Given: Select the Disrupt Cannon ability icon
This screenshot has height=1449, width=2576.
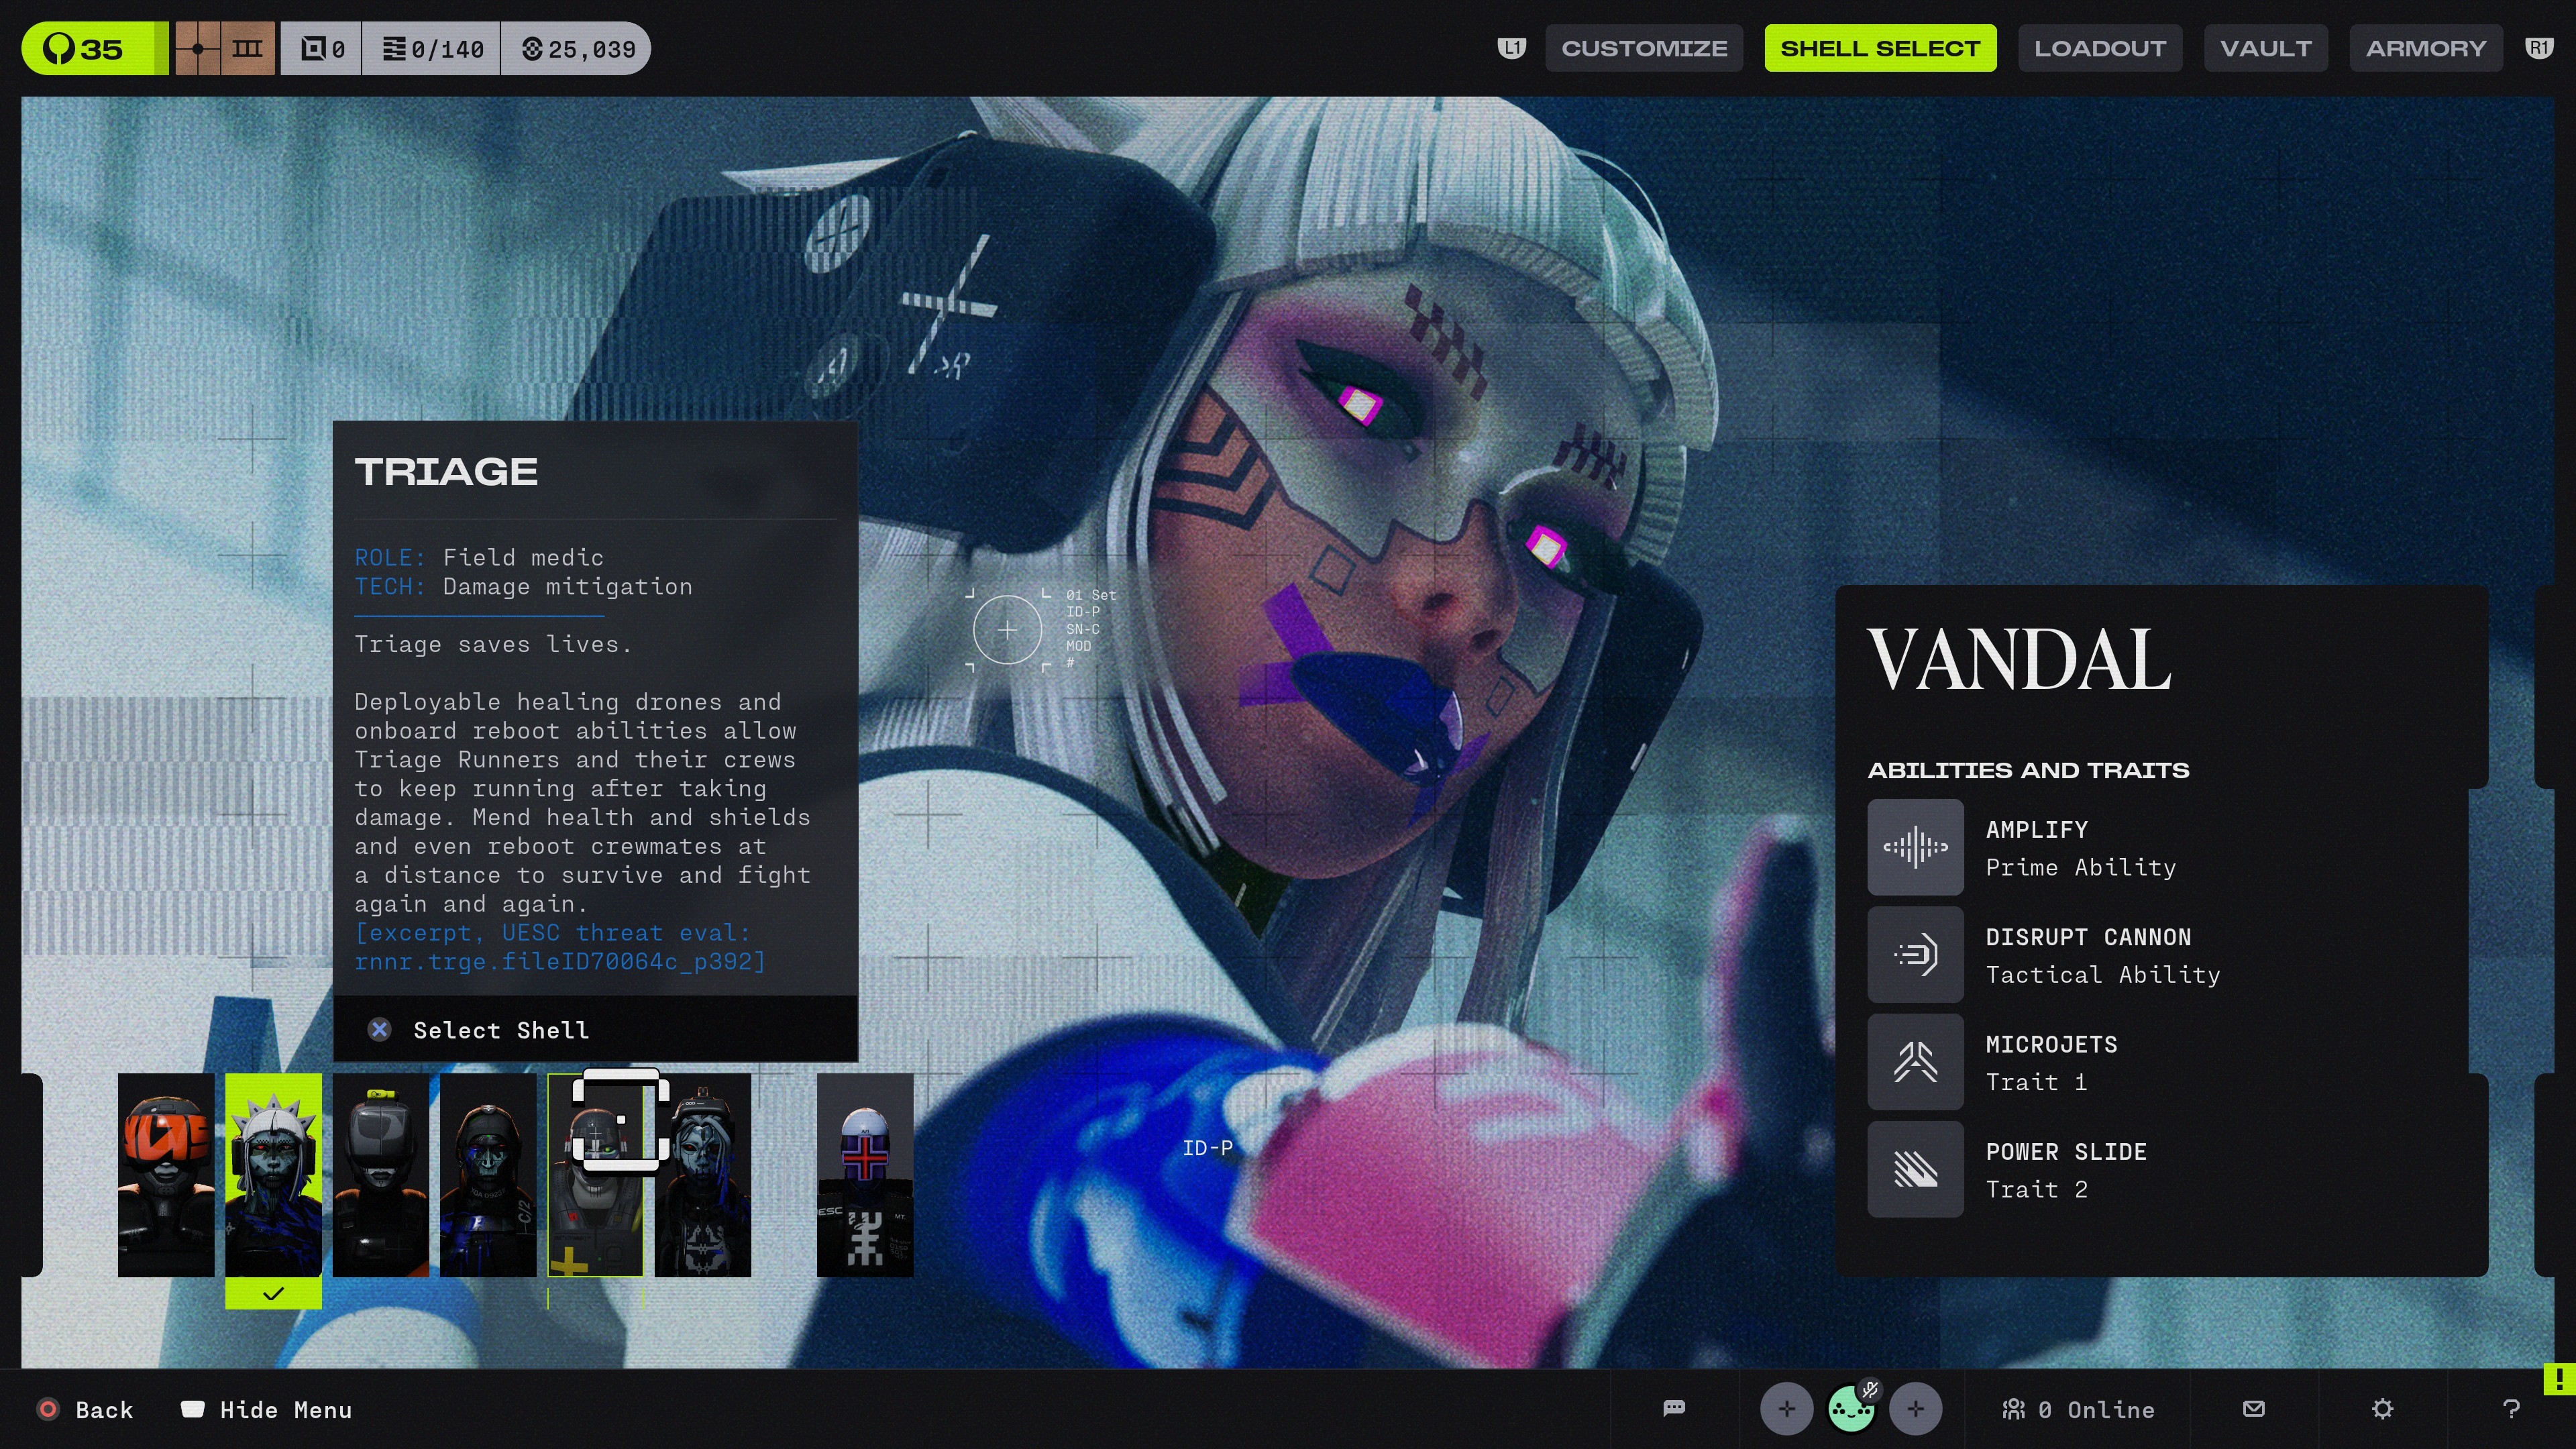Looking at the screenshot, I should coord(1915,954).
